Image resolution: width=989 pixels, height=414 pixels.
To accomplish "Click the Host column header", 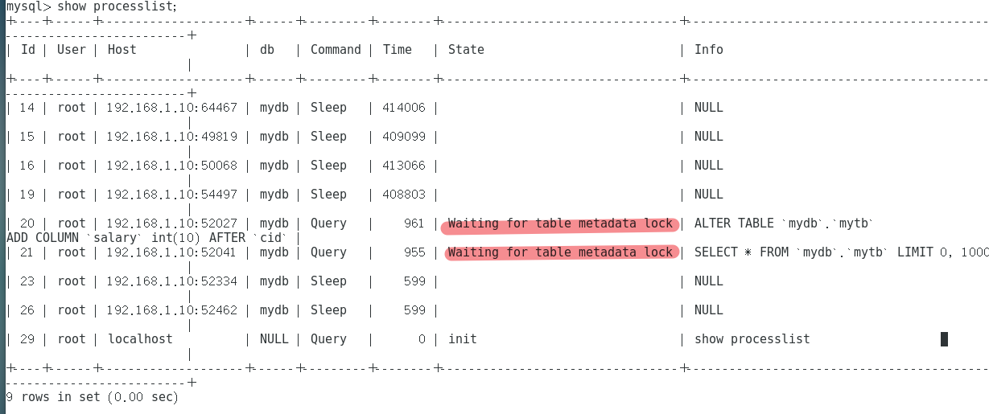I will click(122, 50).
